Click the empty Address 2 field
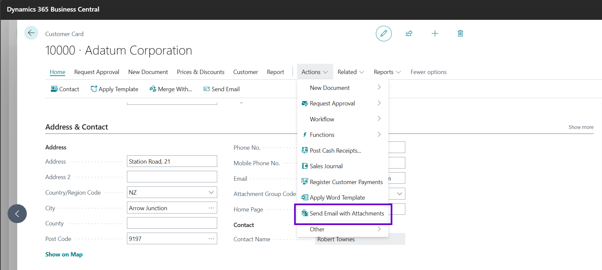The width and height of the screenshot is (602, 270). tap(172, 177)
